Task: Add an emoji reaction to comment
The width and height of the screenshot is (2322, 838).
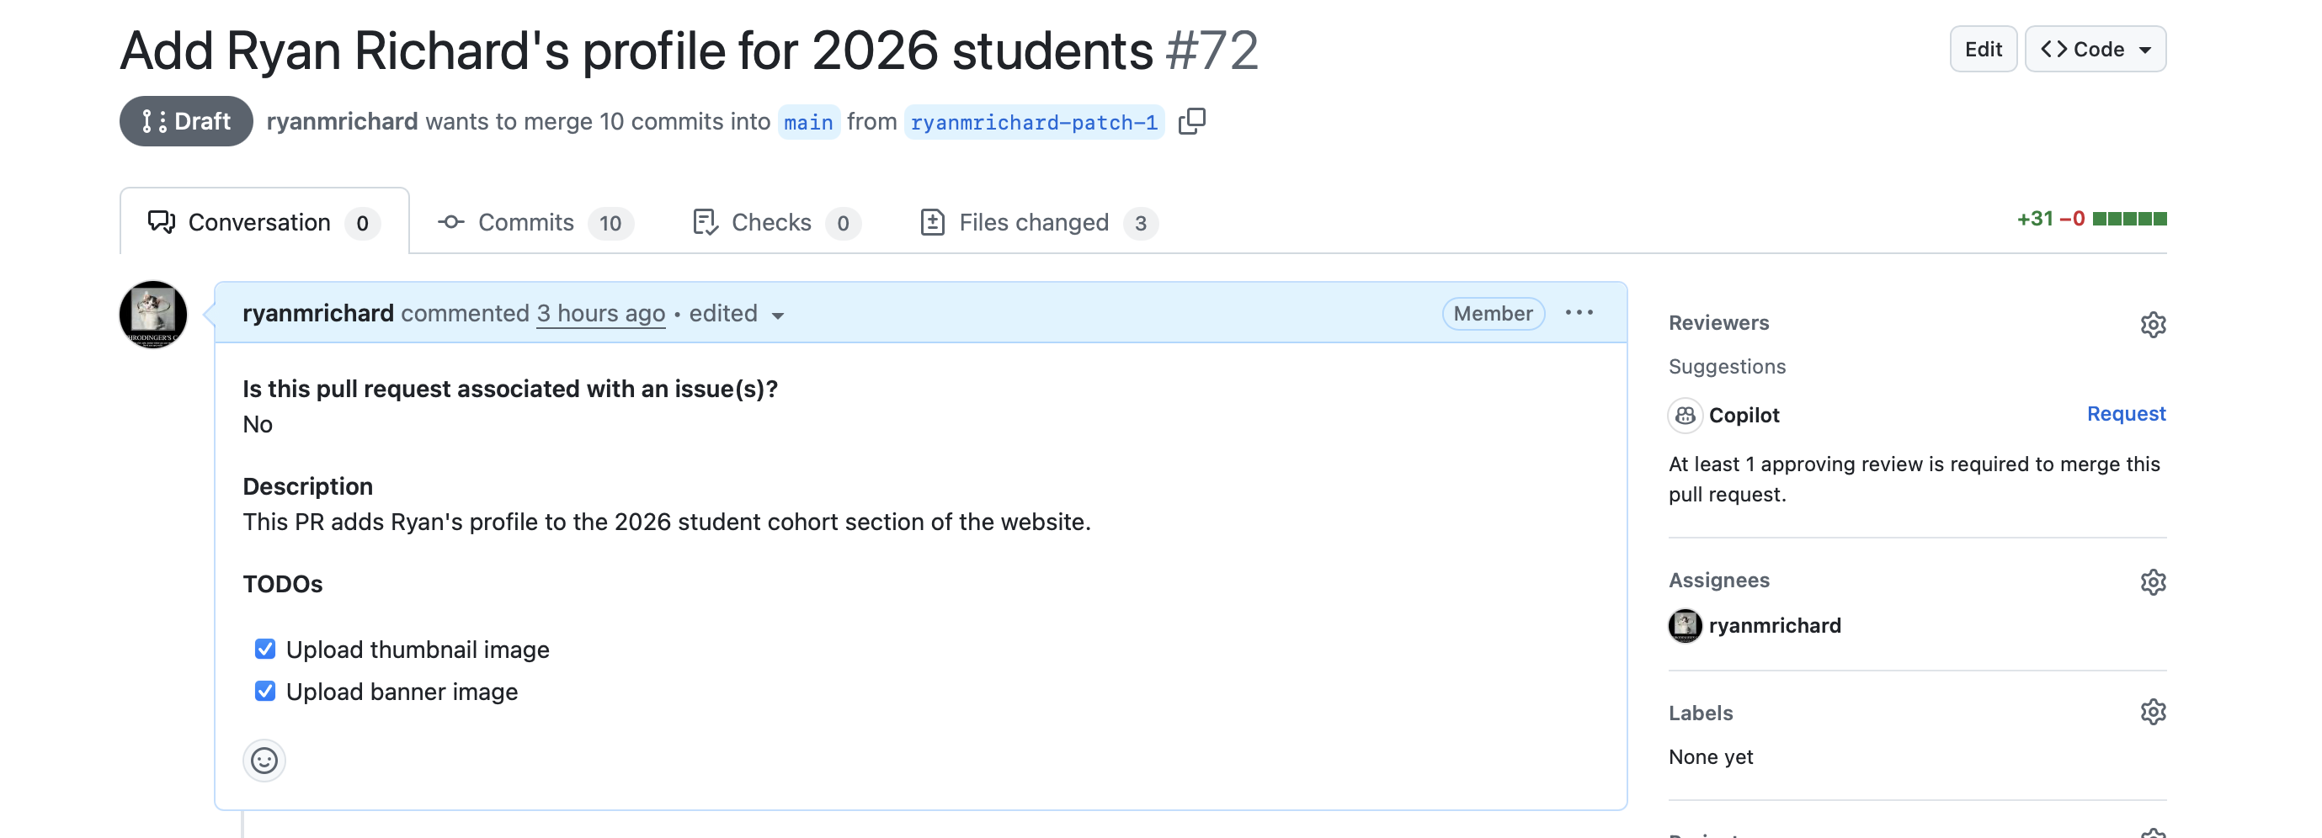Action: [x=264, y=761]
